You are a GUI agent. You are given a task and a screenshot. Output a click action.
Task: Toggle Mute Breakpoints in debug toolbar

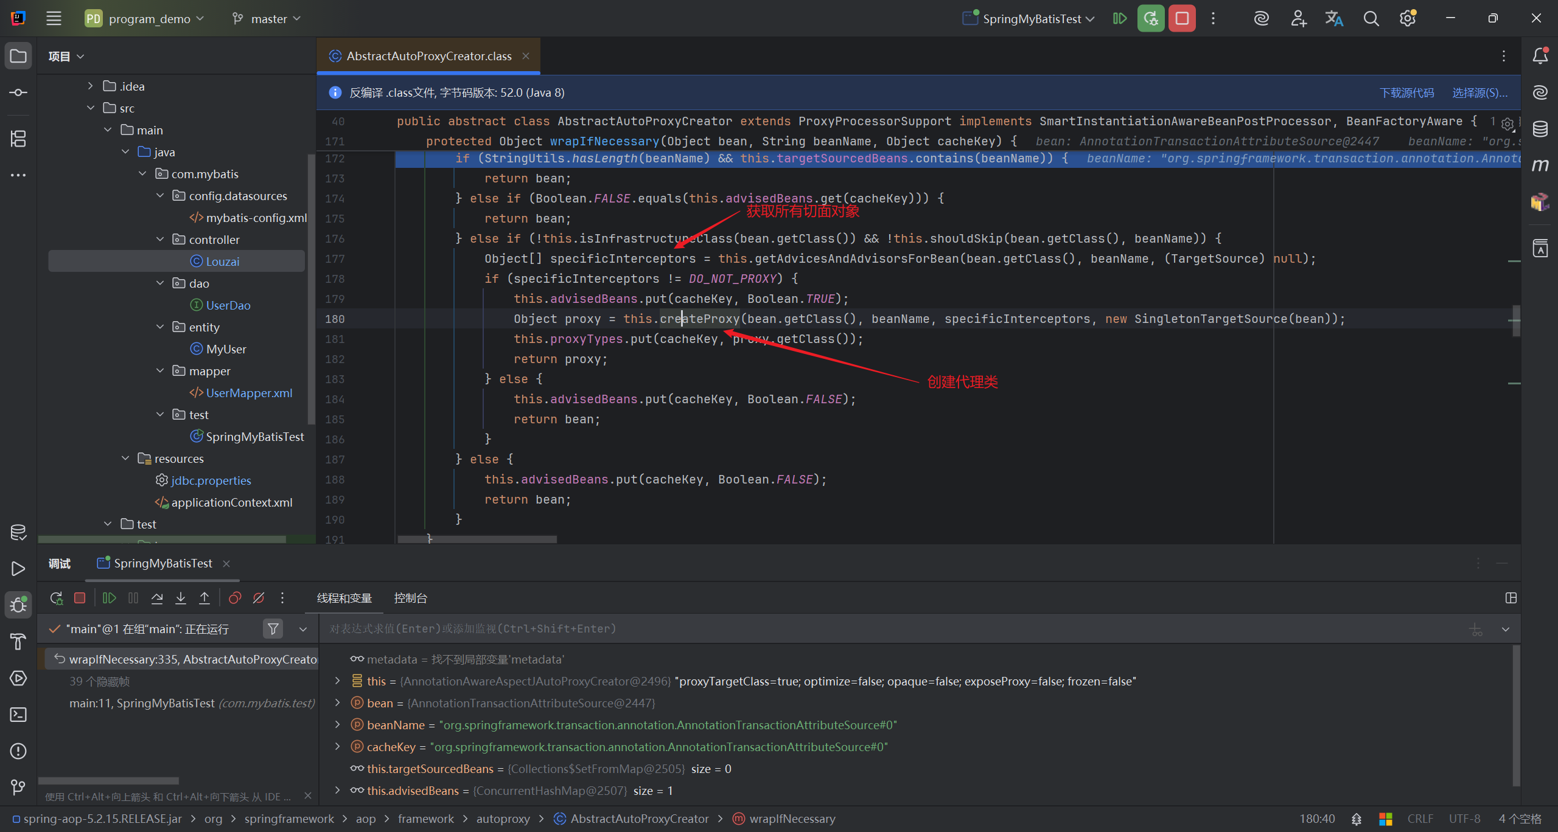(259, 598)
